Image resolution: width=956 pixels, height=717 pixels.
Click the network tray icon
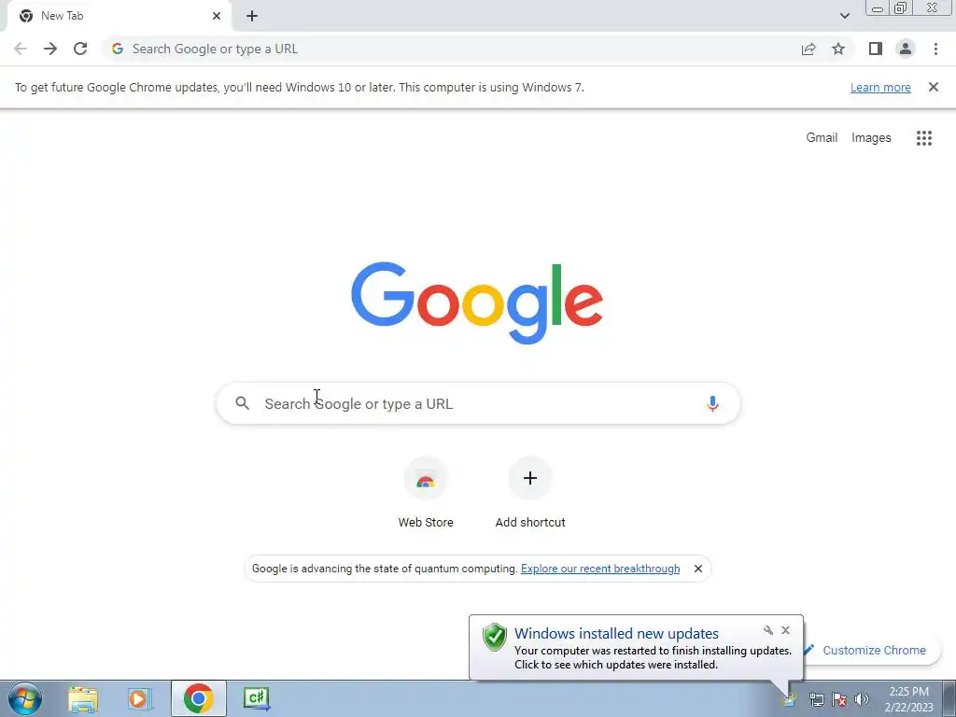point(816,700)
